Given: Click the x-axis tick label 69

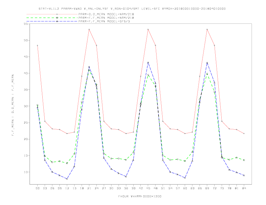Looking at the screenshot, I should coord(207,188).
